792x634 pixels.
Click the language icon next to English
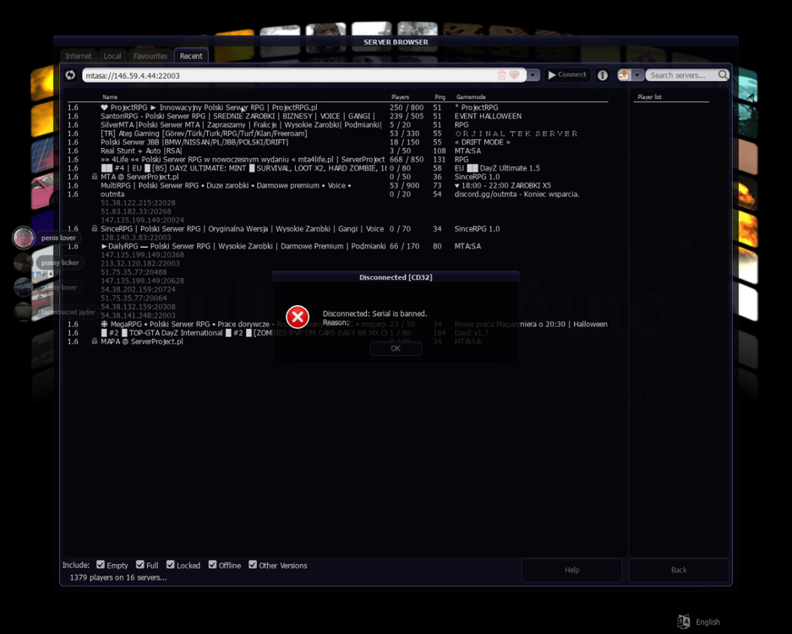coord(684,621)
